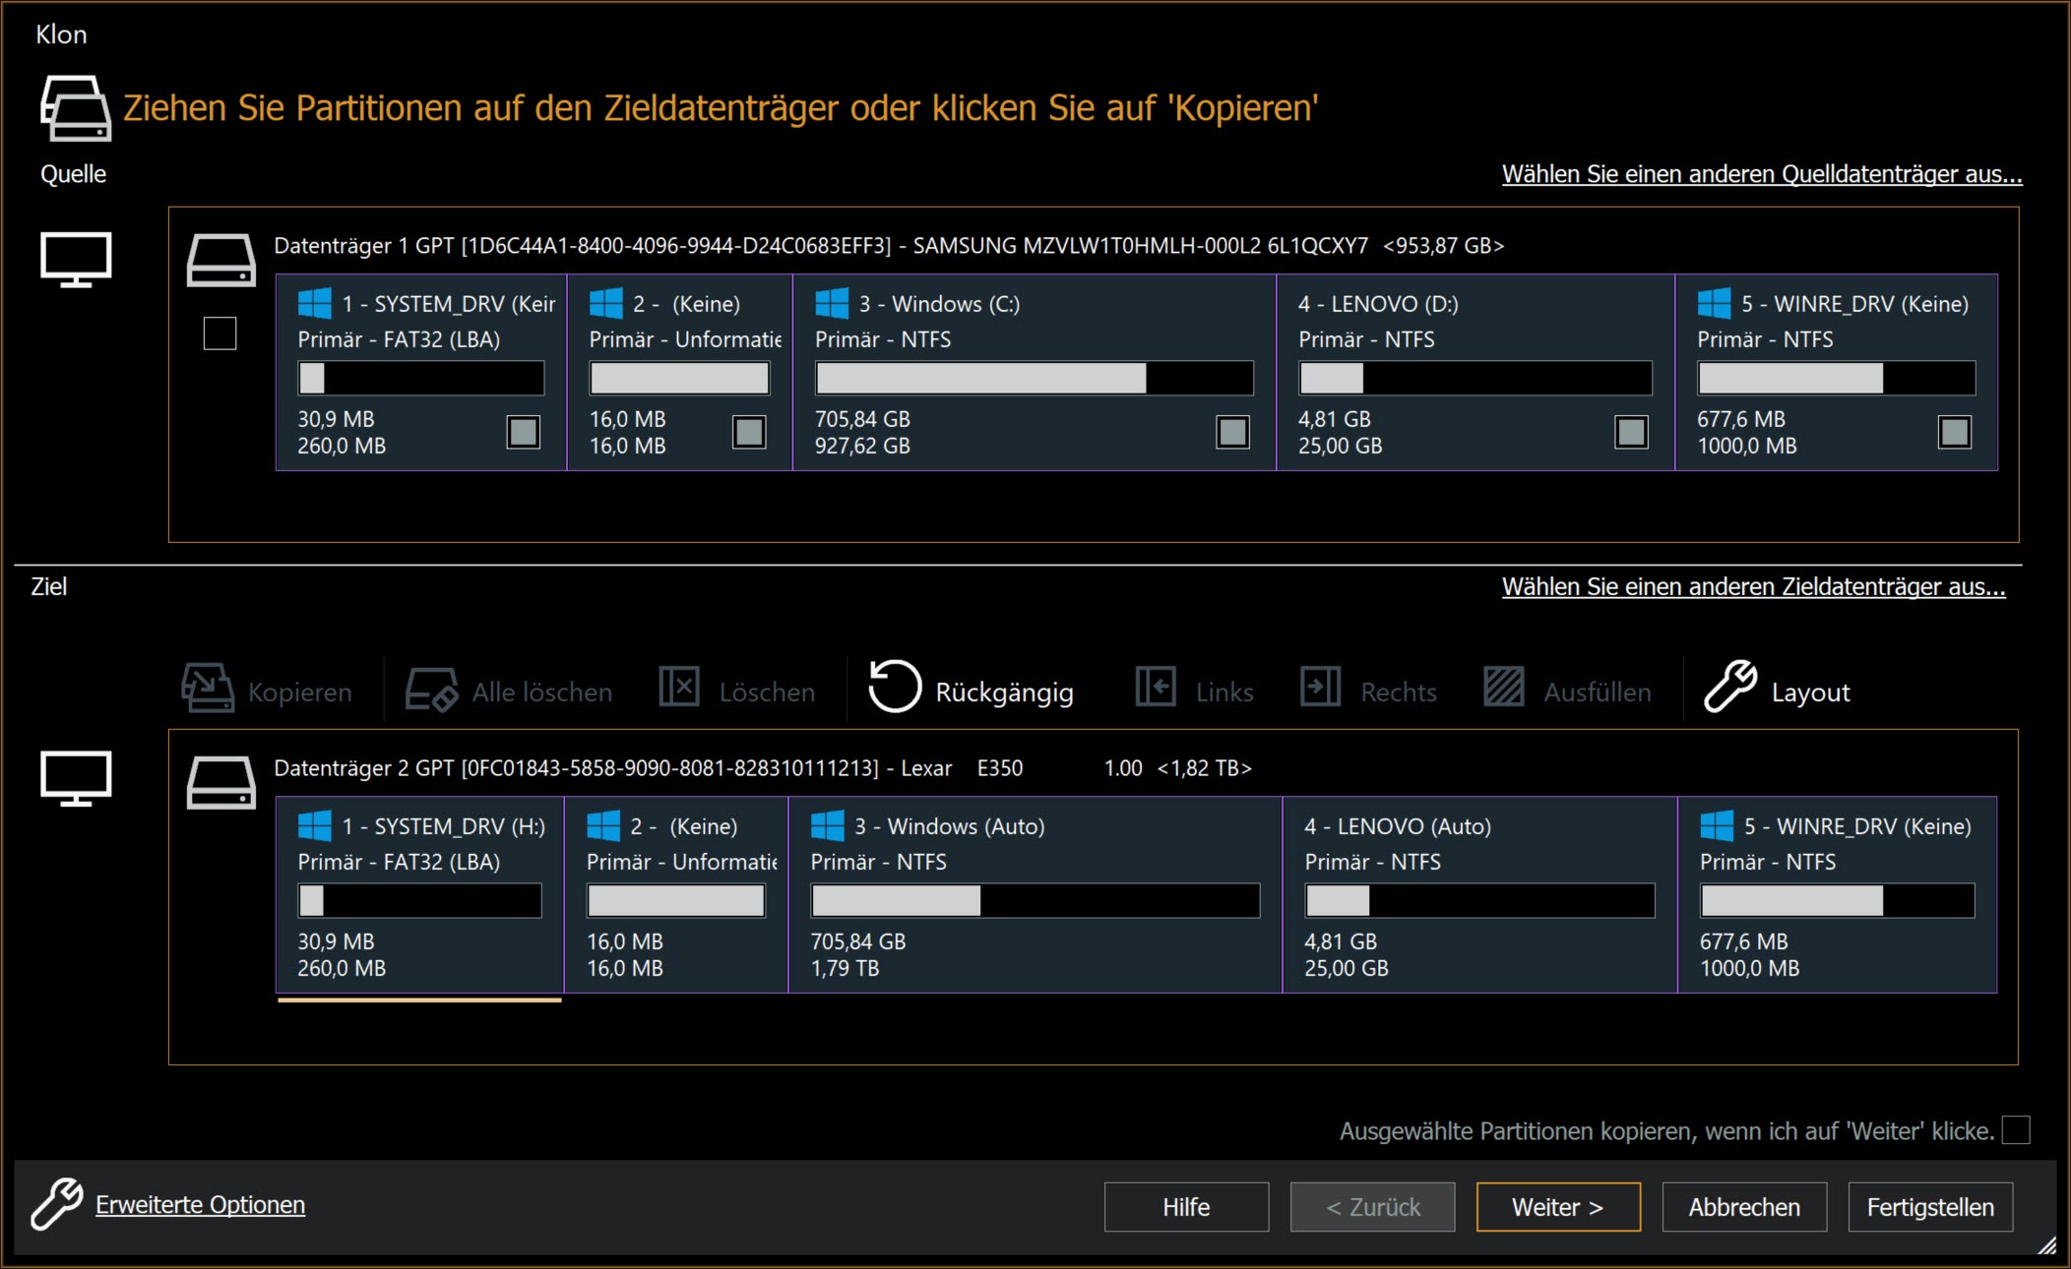The image size is (2071, 1269).
Task: Click the Links move-left icon
Action: pos(1156,687)
